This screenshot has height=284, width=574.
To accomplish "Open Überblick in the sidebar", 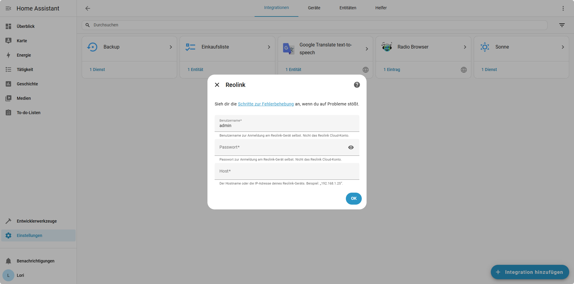I will coord(38,26).
